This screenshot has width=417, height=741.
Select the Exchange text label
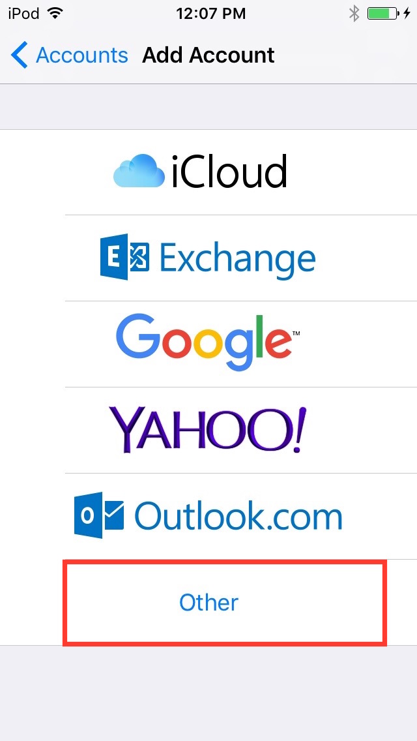click(237, 258)
